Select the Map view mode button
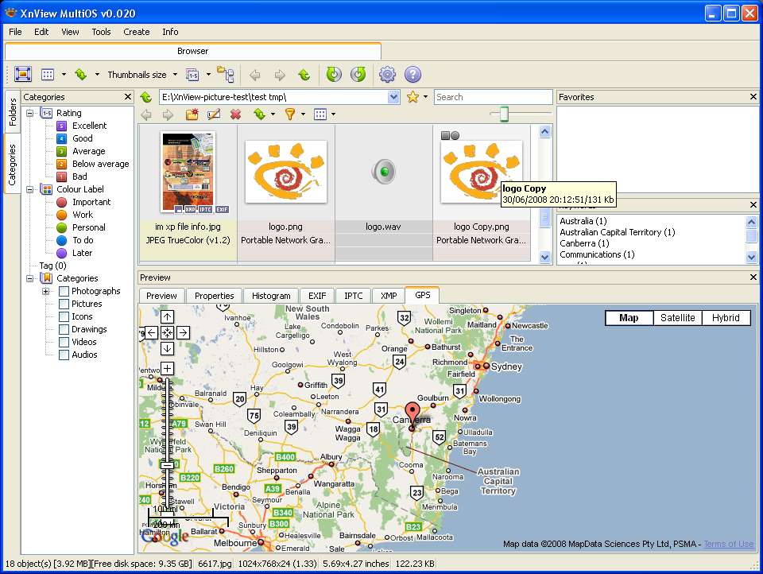Screen dimensions: 763x574 click(x=629, y=318)
